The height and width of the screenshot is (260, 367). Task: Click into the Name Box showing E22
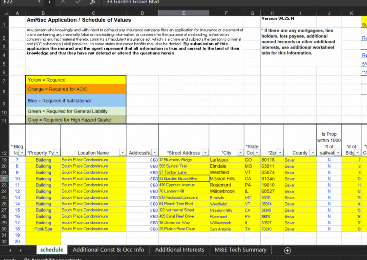[x=19, y=2]
